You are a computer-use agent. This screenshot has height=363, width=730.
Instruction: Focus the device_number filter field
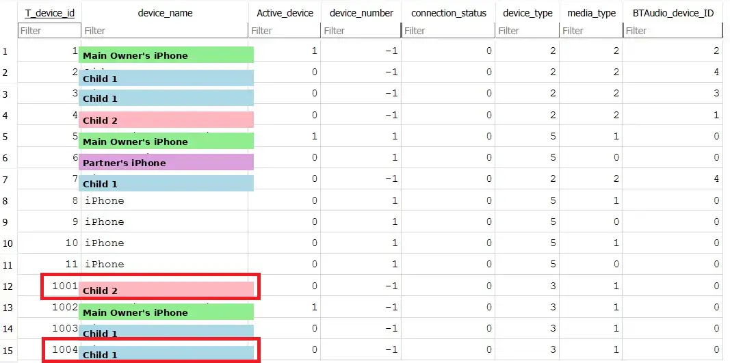[361, 31]
